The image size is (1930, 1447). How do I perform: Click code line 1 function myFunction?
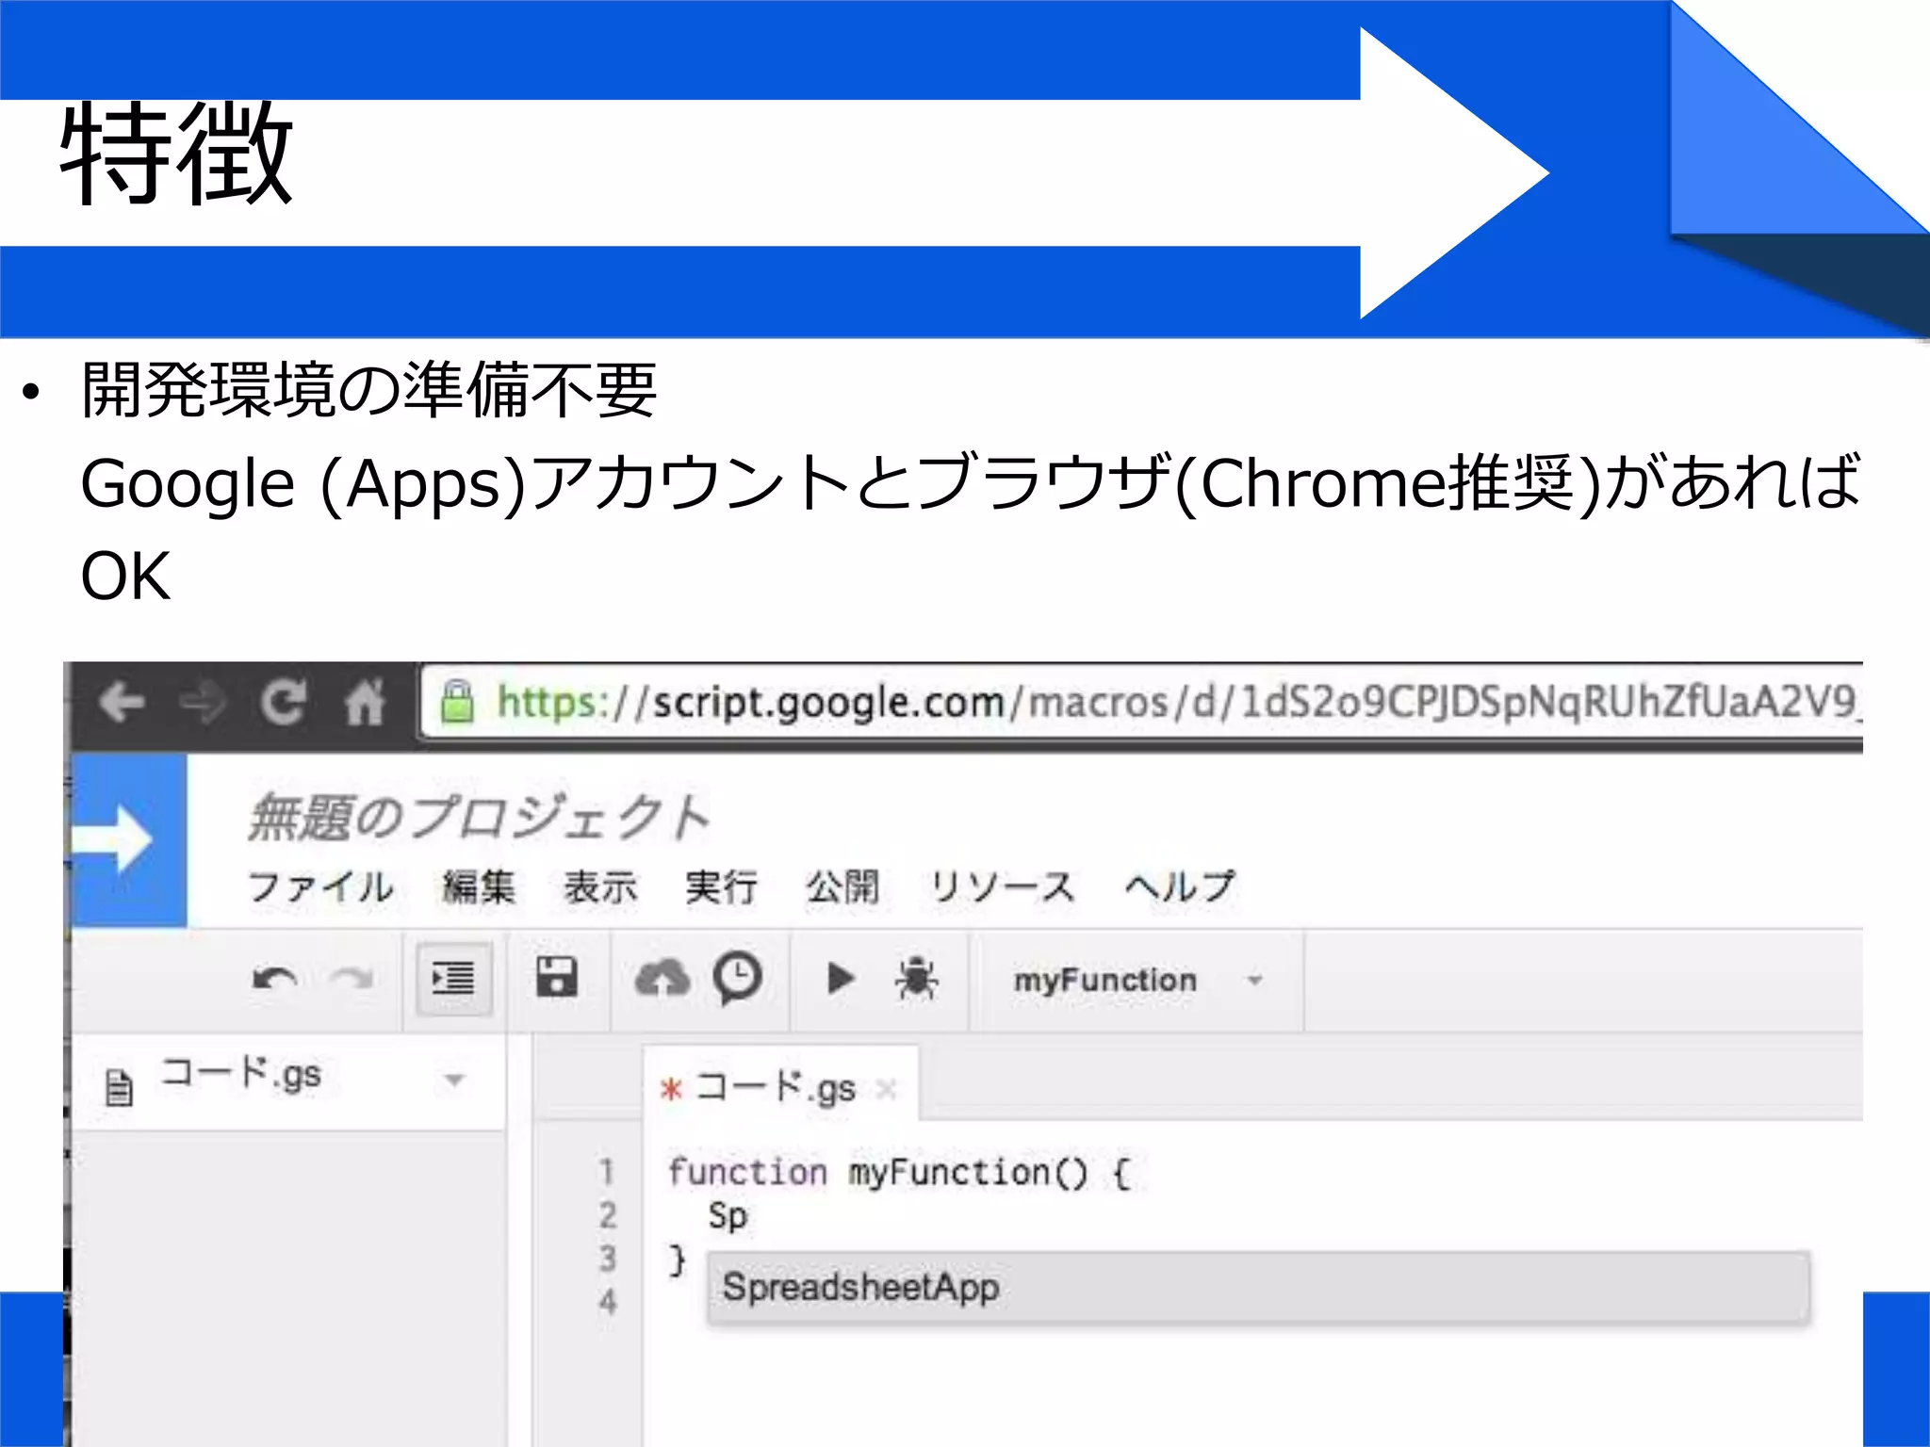point(899,1173)
